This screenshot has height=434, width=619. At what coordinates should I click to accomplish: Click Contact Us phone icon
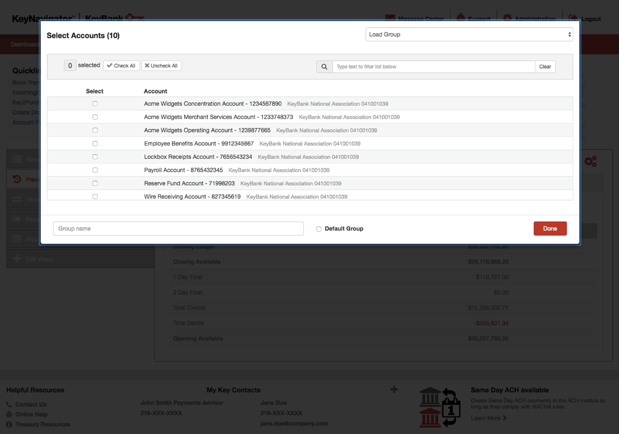[x=9, y=404]
